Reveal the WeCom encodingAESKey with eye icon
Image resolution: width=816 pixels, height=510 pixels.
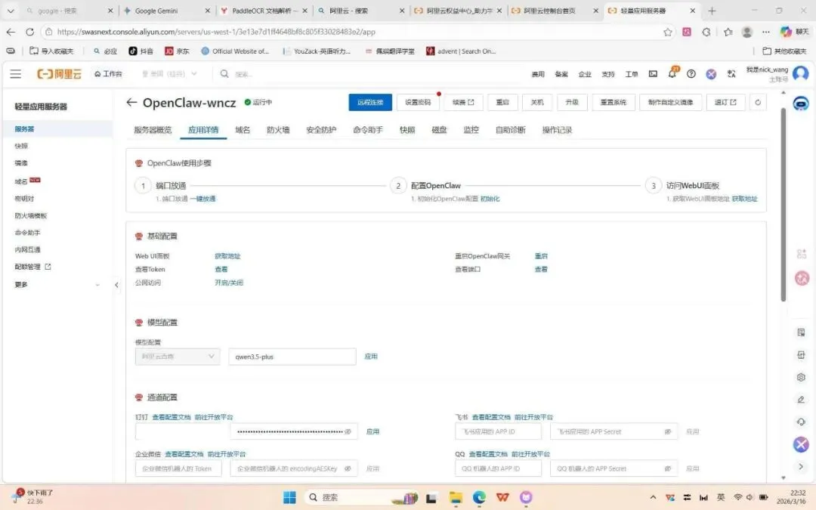pyautogui.click(x=348, y=468)
